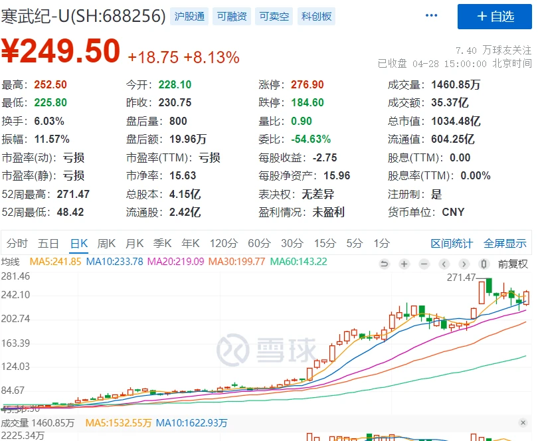
Task: Open 区间统计 range statistics
Action: [452, 243]
